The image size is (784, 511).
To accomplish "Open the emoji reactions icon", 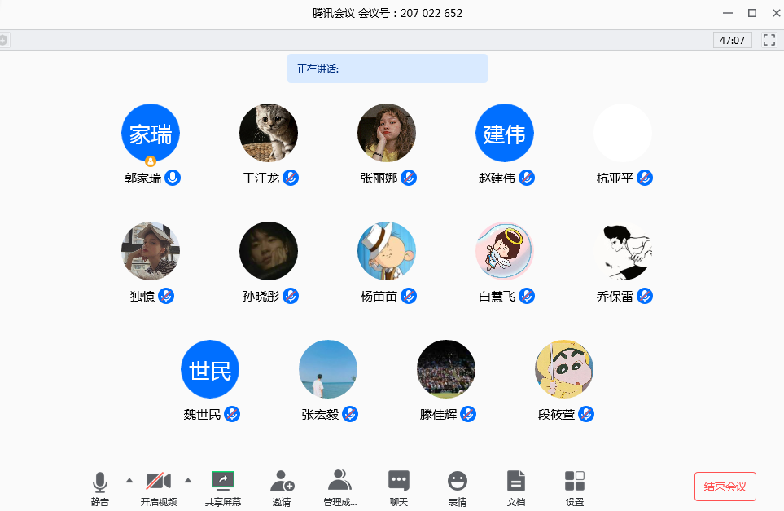I will point(458,481).
